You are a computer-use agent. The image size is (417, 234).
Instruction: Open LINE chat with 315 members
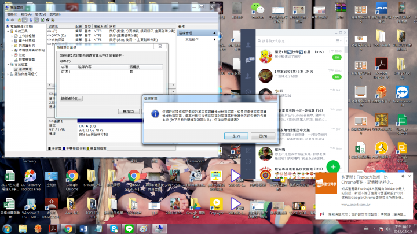[x=300, y=56]
